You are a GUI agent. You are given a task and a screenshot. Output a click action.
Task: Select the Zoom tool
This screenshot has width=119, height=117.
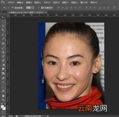(3, 100)
